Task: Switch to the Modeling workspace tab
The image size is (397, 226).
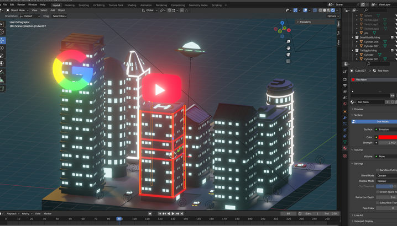Action: click(x=69, y=5)
